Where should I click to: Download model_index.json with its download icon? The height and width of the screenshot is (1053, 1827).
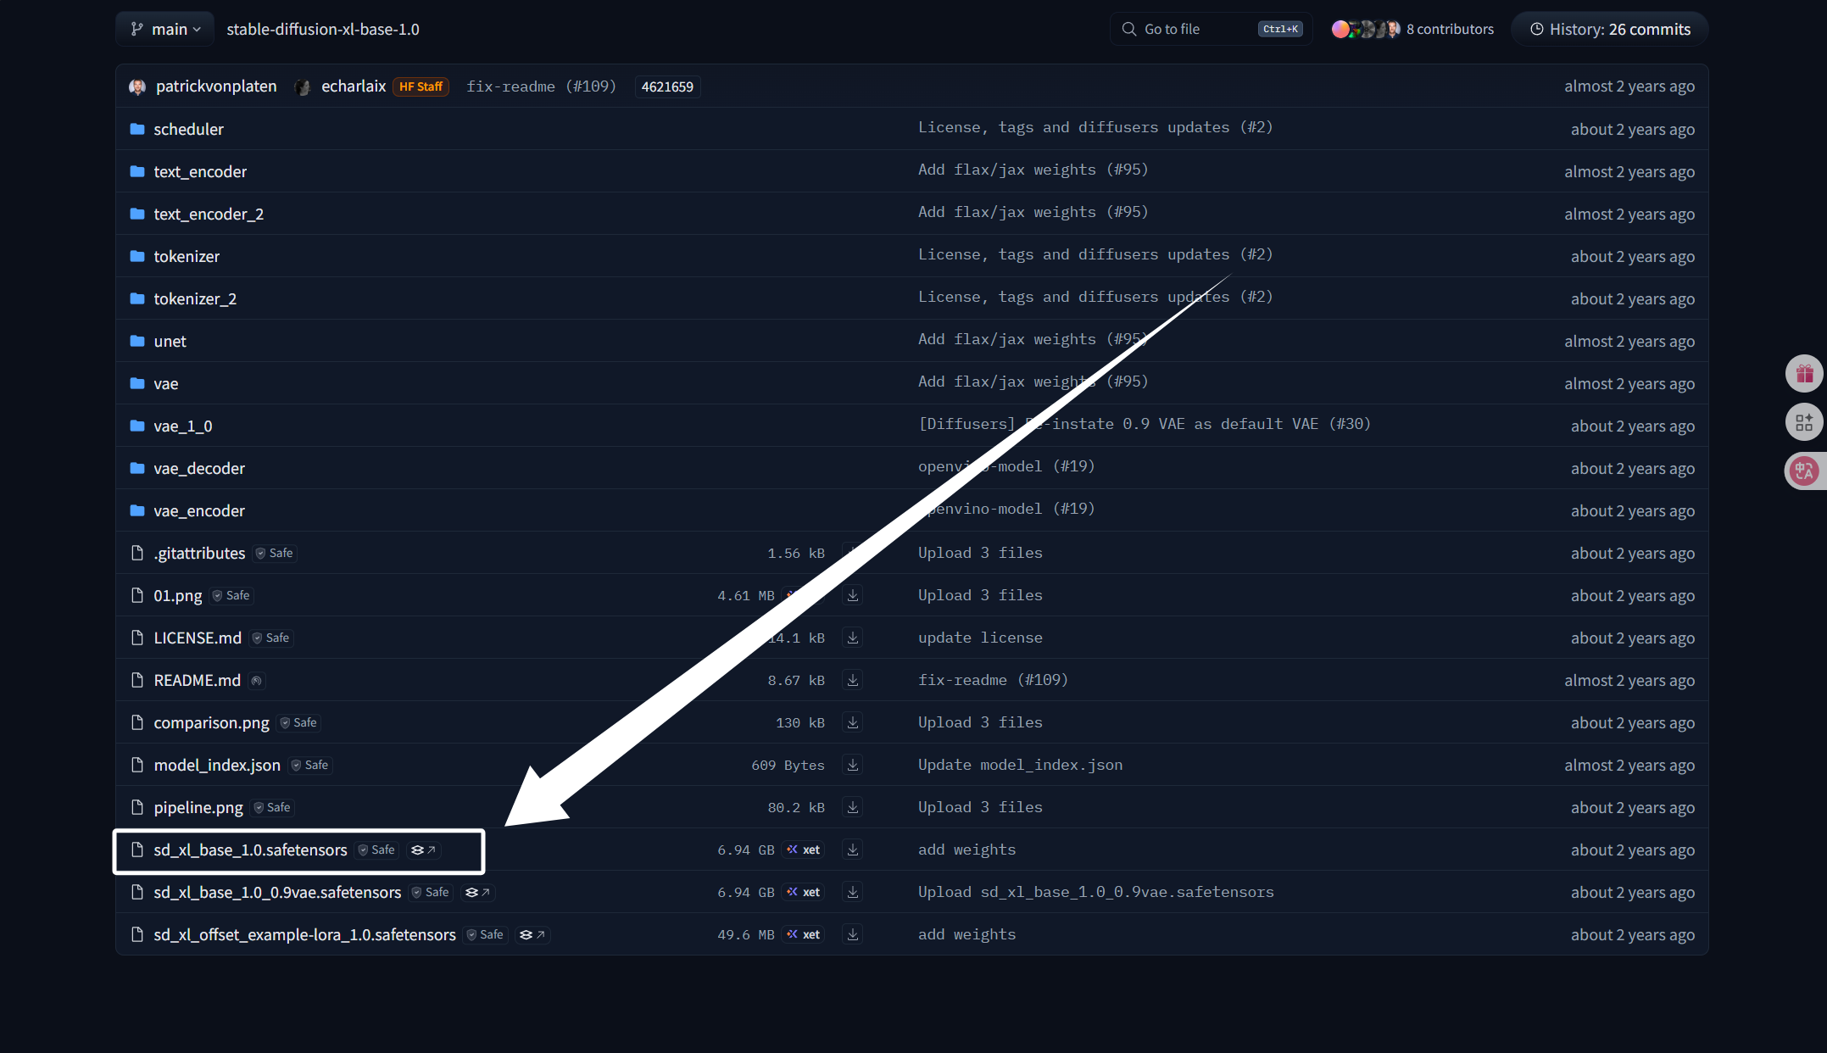pyautogui.click(x=853, y=765)
